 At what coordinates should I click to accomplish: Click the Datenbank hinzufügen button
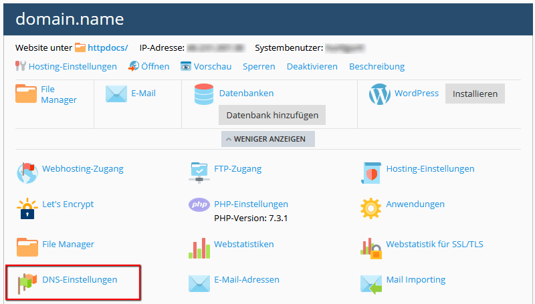click(272, 115)
